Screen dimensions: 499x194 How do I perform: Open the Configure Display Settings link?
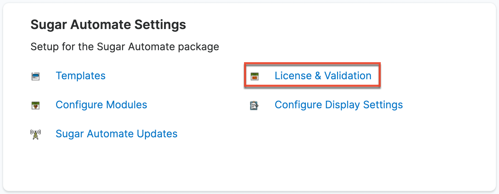(x=338, y=105)
